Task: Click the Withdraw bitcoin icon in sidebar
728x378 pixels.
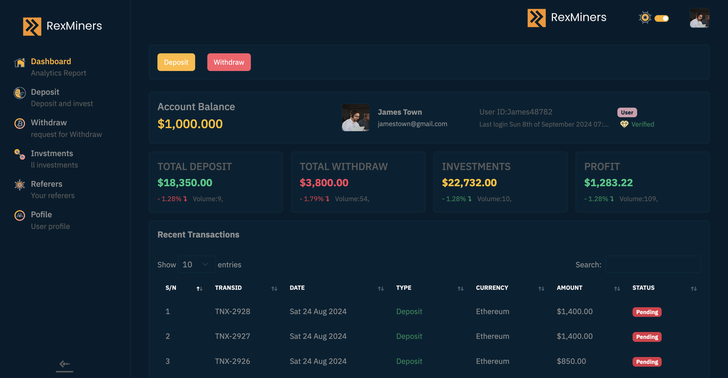Action: pyautogui.click(x=19, y=124)
